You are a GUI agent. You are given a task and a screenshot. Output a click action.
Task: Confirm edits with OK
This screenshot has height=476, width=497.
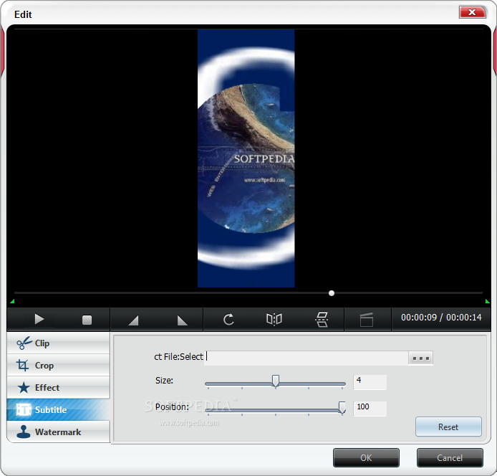(366, 457)
